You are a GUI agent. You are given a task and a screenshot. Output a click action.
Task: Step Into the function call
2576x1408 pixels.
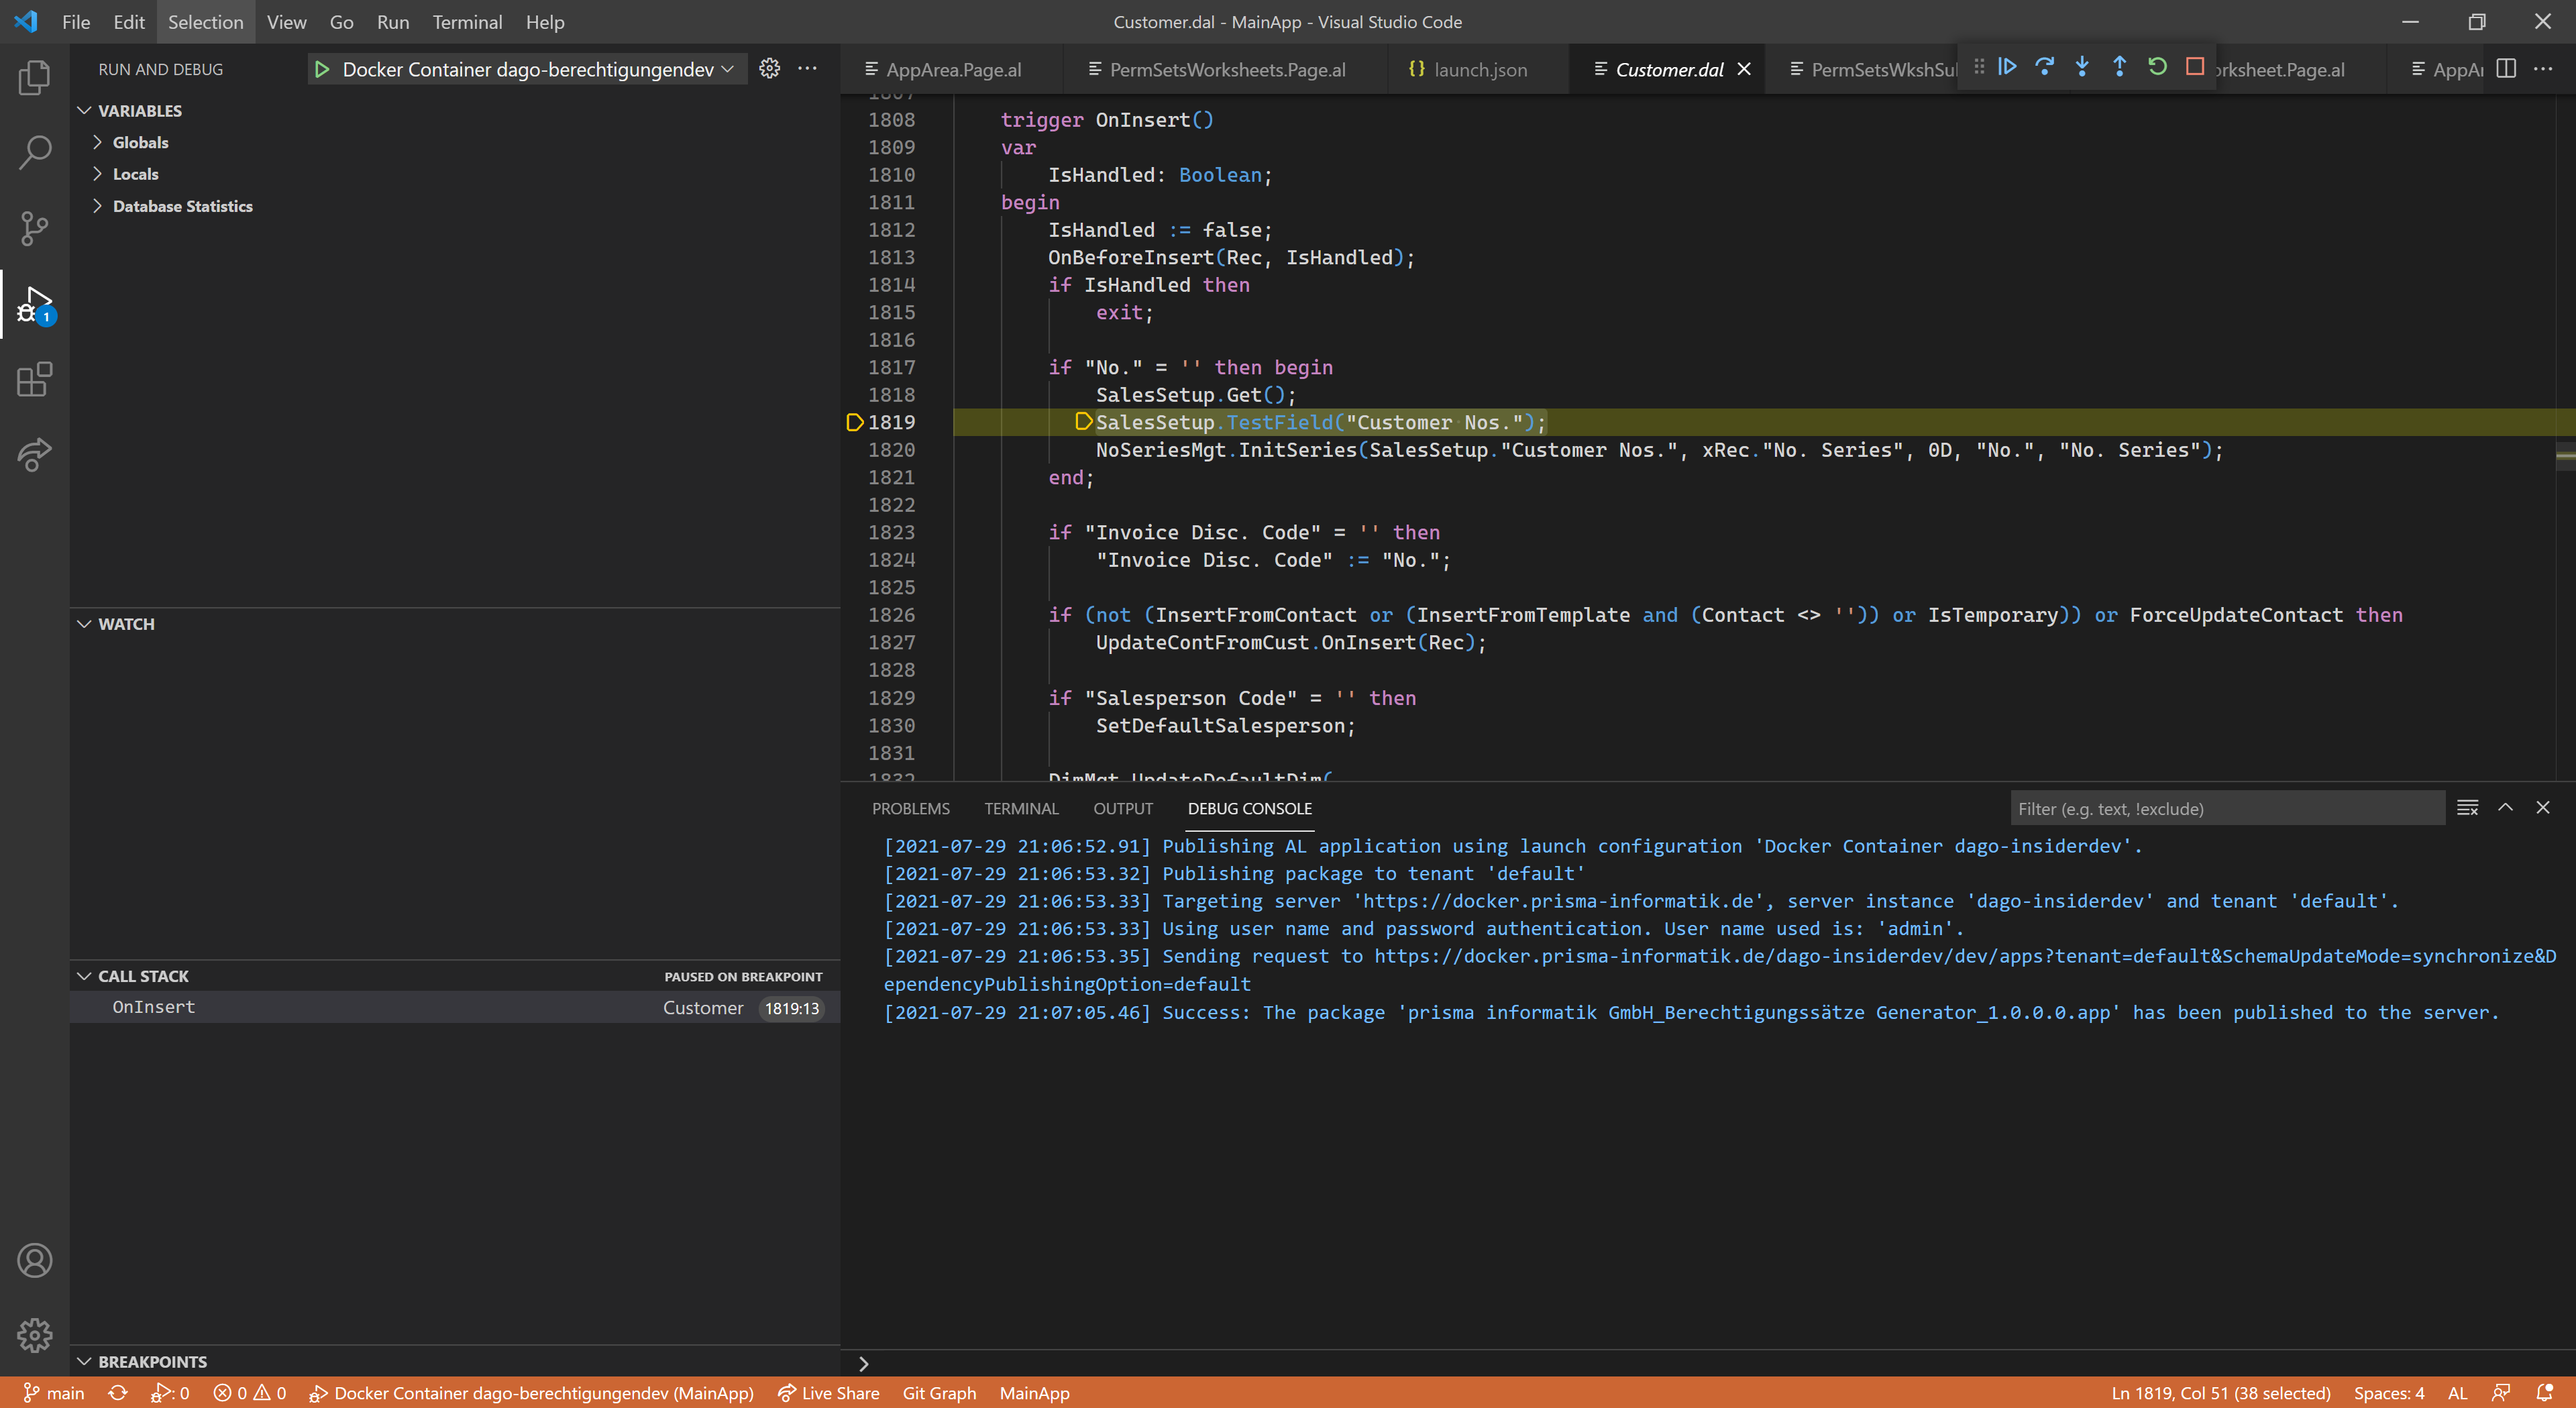[2082, 66]
